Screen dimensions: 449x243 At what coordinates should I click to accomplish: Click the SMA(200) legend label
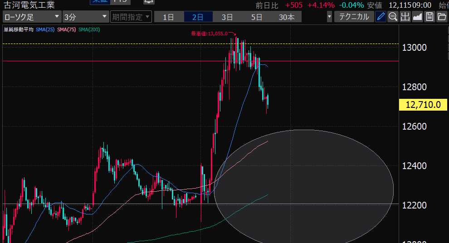(89, 29)
